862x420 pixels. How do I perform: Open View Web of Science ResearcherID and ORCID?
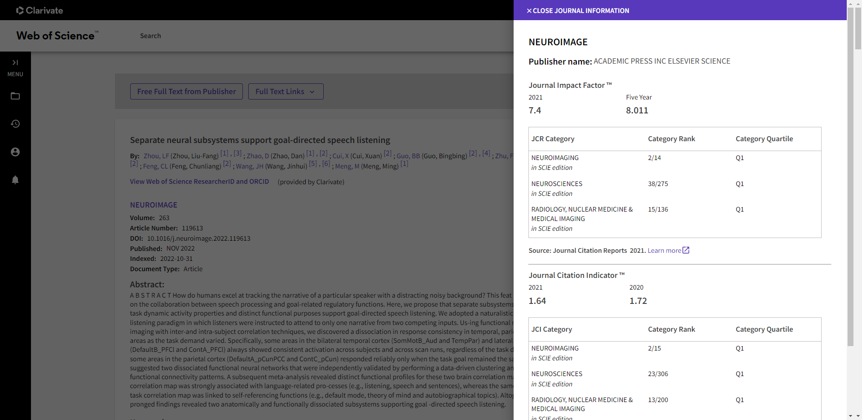point(199,182)
